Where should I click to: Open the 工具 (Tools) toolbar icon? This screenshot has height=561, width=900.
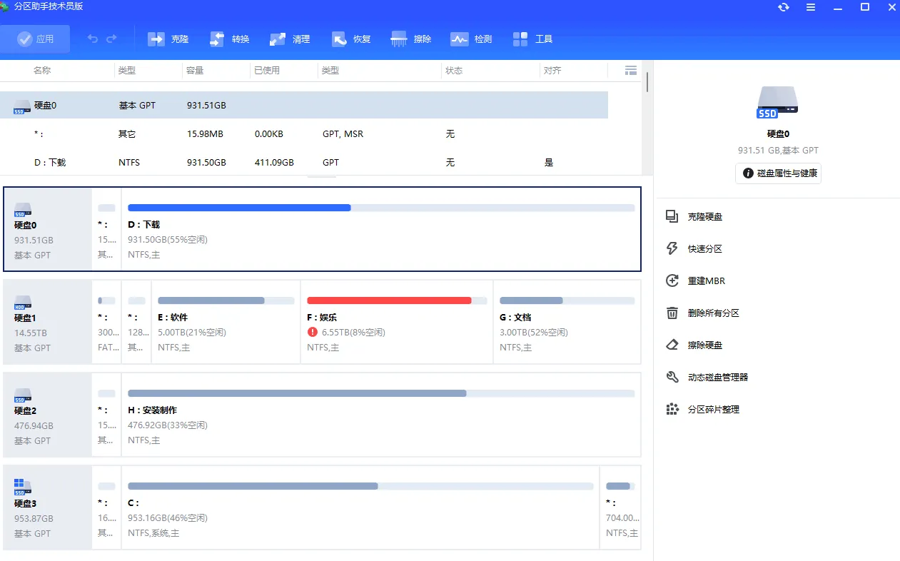(532, 39)
